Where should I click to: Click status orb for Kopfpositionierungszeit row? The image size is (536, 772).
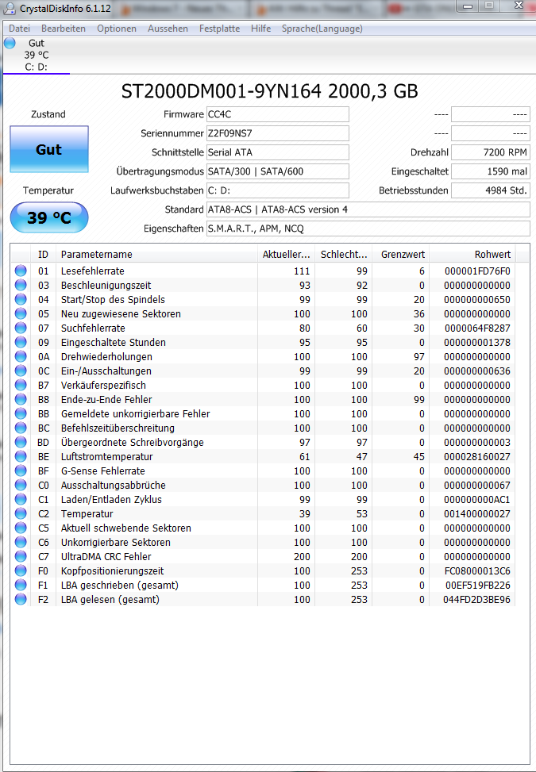click(21, 570)
